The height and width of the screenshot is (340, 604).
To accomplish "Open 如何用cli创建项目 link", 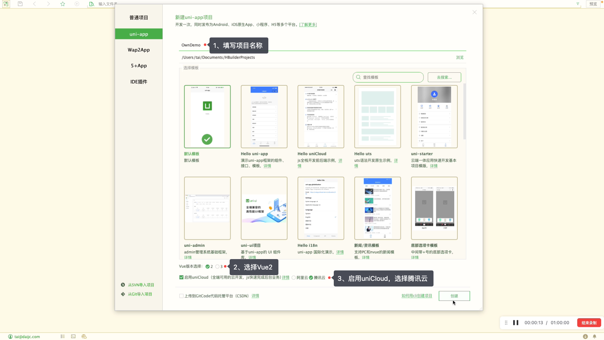I will pos(417,296).
